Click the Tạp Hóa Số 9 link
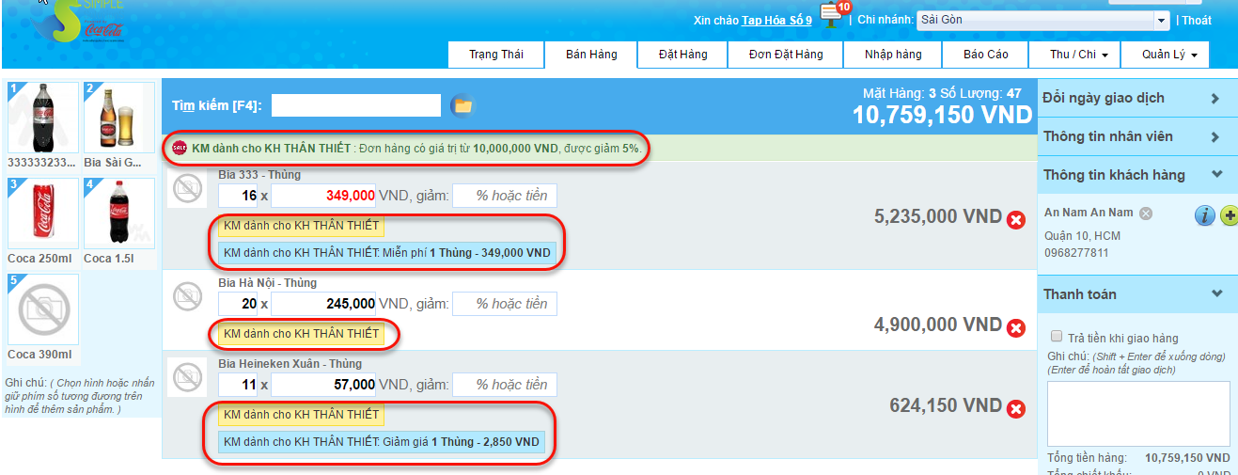The width and height of the screenshot is (1238, 475). [x=776, y=21]
